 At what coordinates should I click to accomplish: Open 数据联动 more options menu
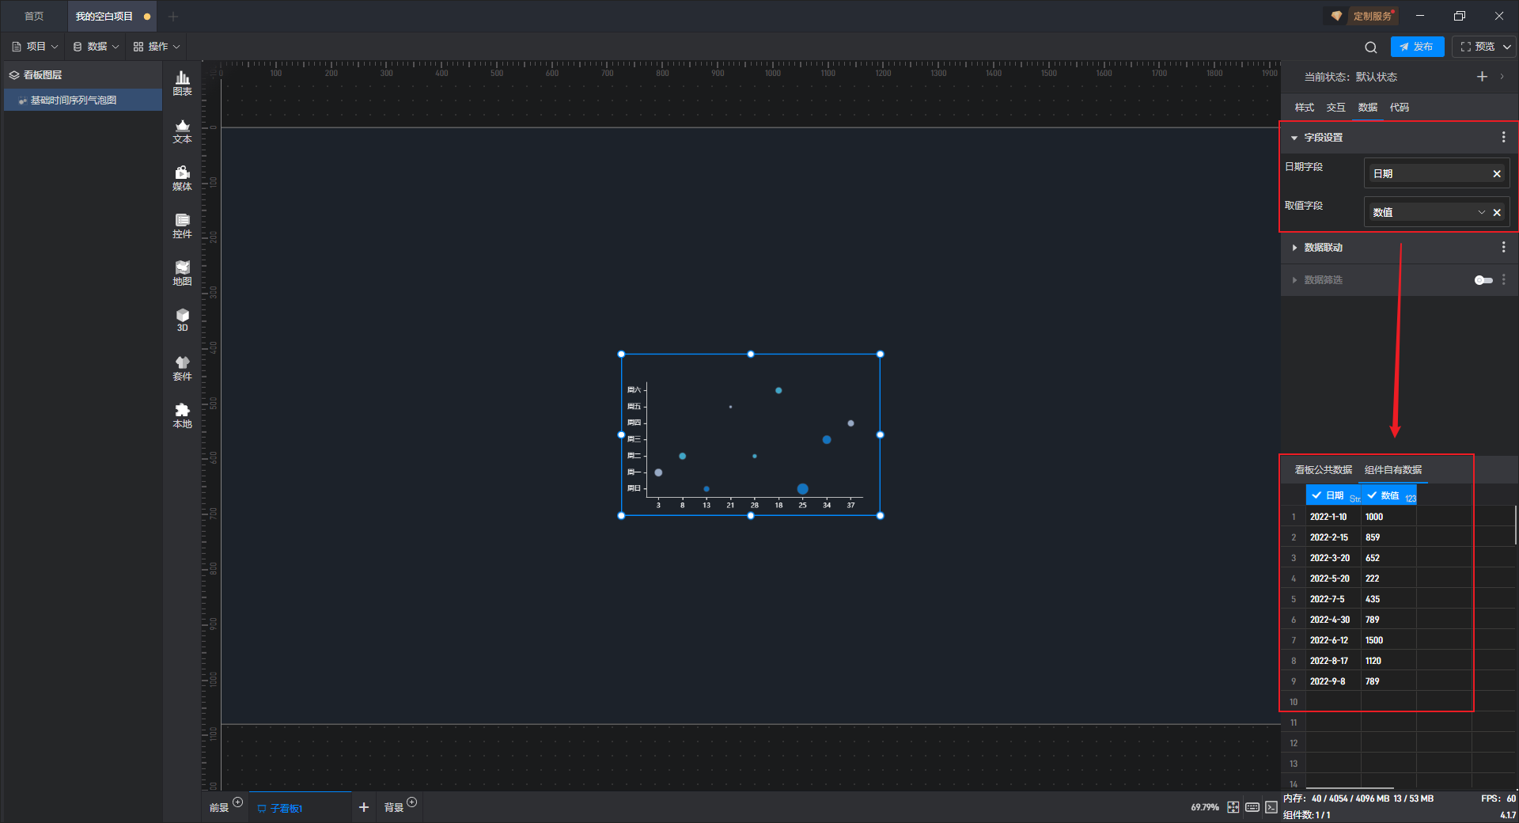tap(1503, 248)
